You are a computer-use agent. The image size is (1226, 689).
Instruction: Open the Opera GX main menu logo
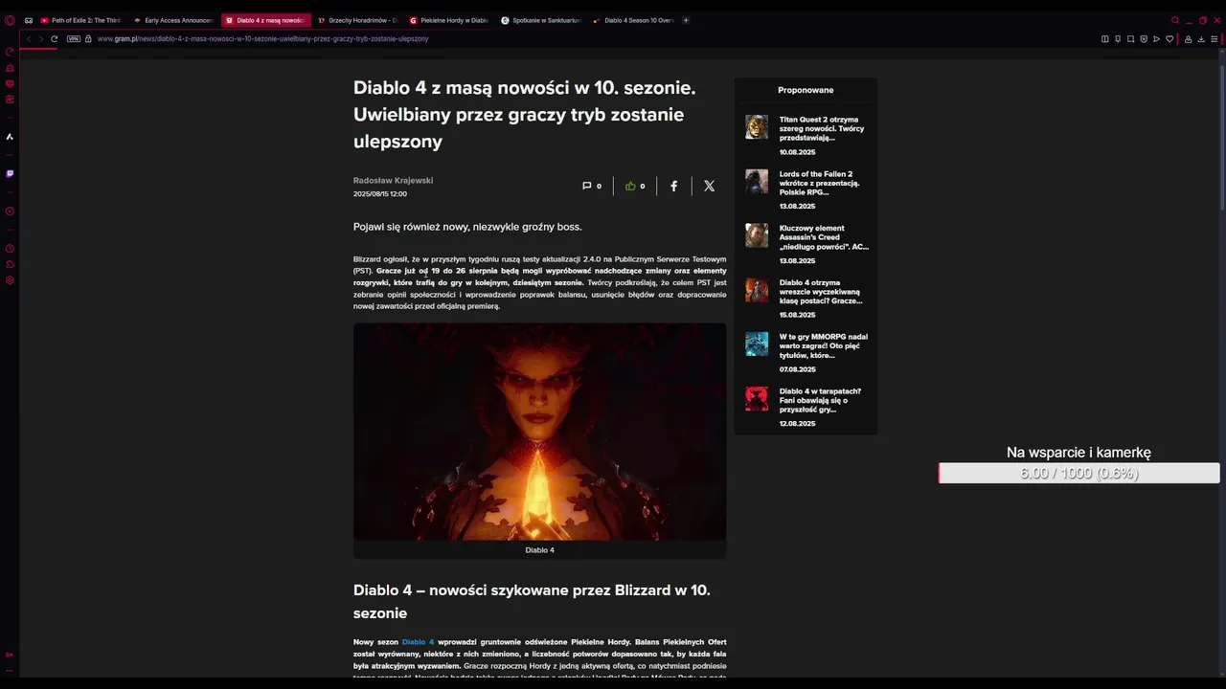(x=10, y=20)
